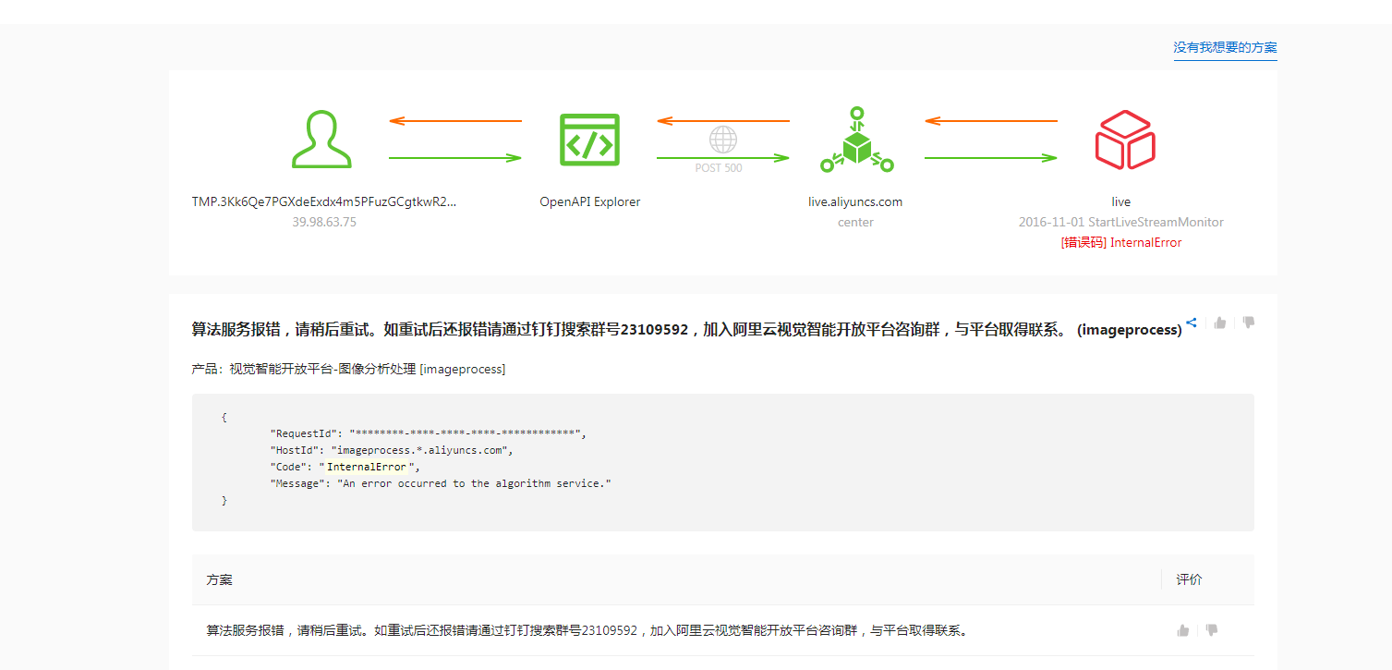Share the imageprocess error solution
The image size is (1392, 670).
click(1192, 323)
